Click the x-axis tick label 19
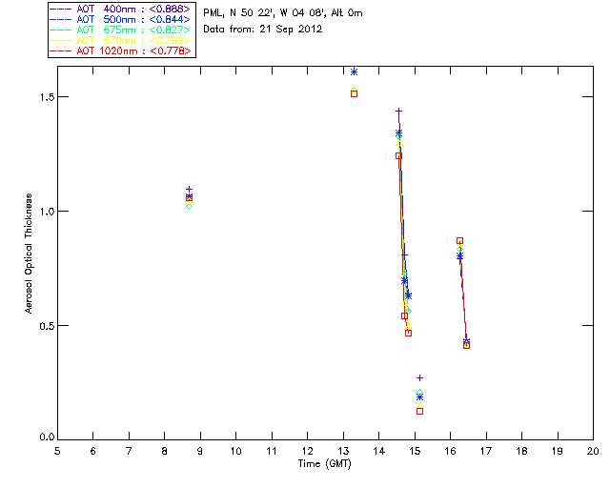This screenshot has height=488, width=610. (x=558, y=451)
